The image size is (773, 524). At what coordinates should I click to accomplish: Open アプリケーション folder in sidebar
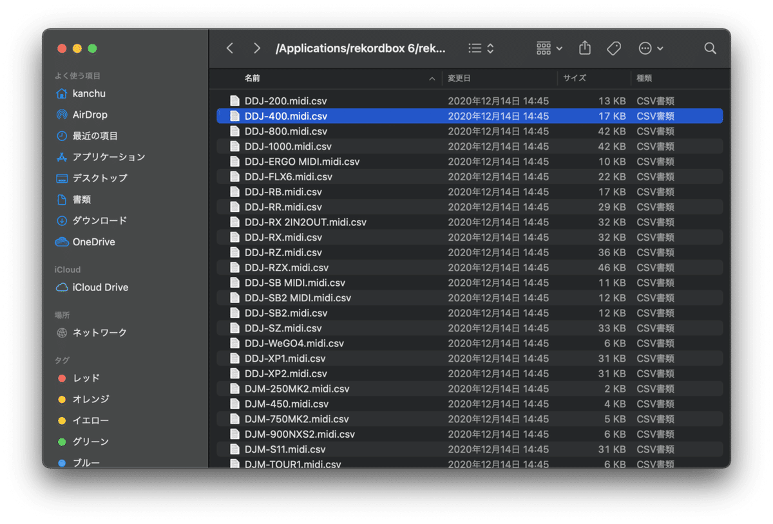coord(109,157)
